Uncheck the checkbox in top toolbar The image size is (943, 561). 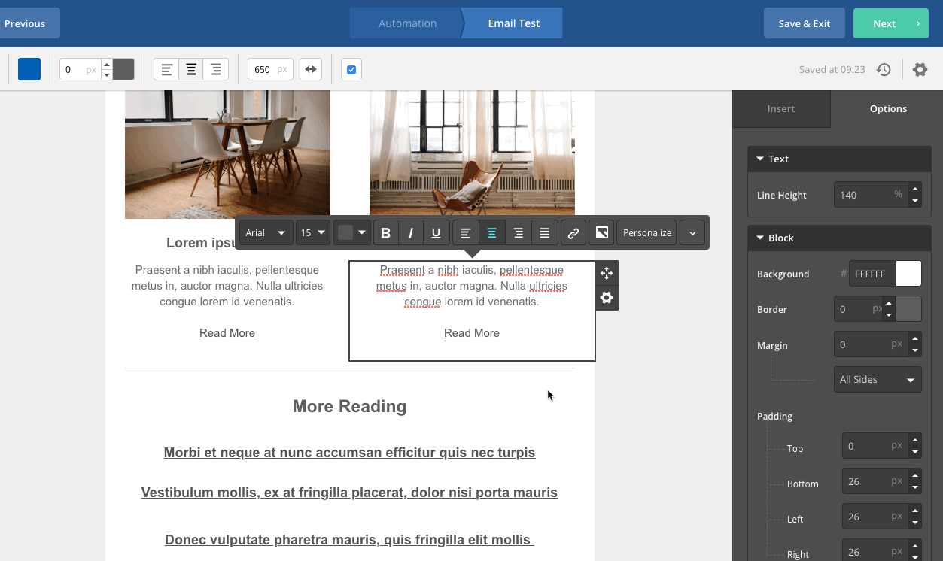351,69
